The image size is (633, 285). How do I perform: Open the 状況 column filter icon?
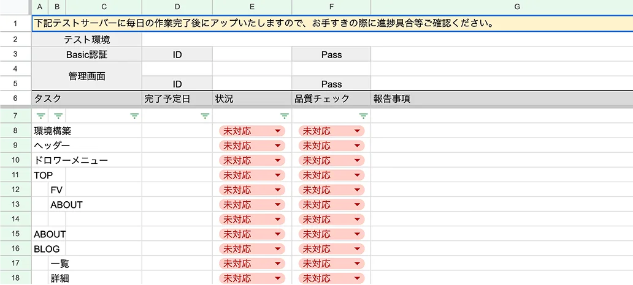pyautogui.click(x=285, y=116)
